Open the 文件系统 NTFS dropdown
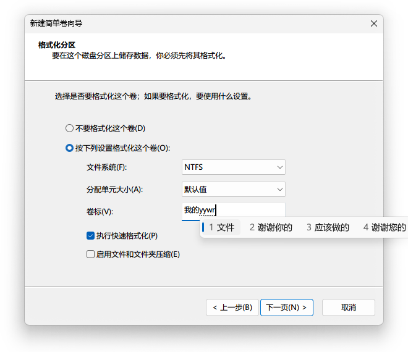Screen dimensions: 408x352 point(234,167)
